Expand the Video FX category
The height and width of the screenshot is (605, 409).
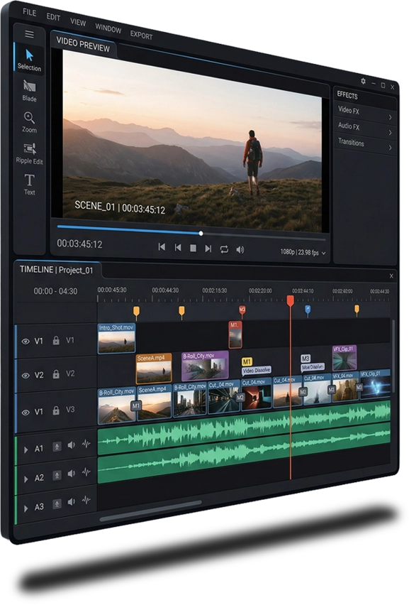pos(365,113)
